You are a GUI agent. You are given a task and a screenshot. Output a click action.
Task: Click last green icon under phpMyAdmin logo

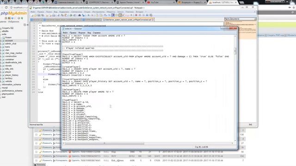pos(22,18)
